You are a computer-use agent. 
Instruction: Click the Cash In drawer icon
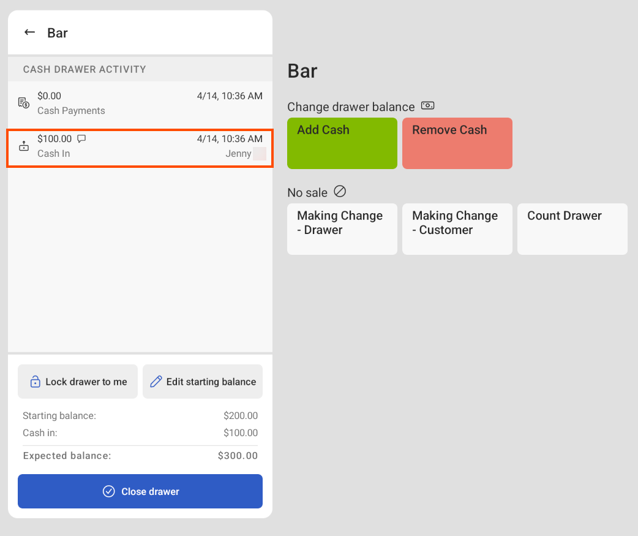pos(24,146)
